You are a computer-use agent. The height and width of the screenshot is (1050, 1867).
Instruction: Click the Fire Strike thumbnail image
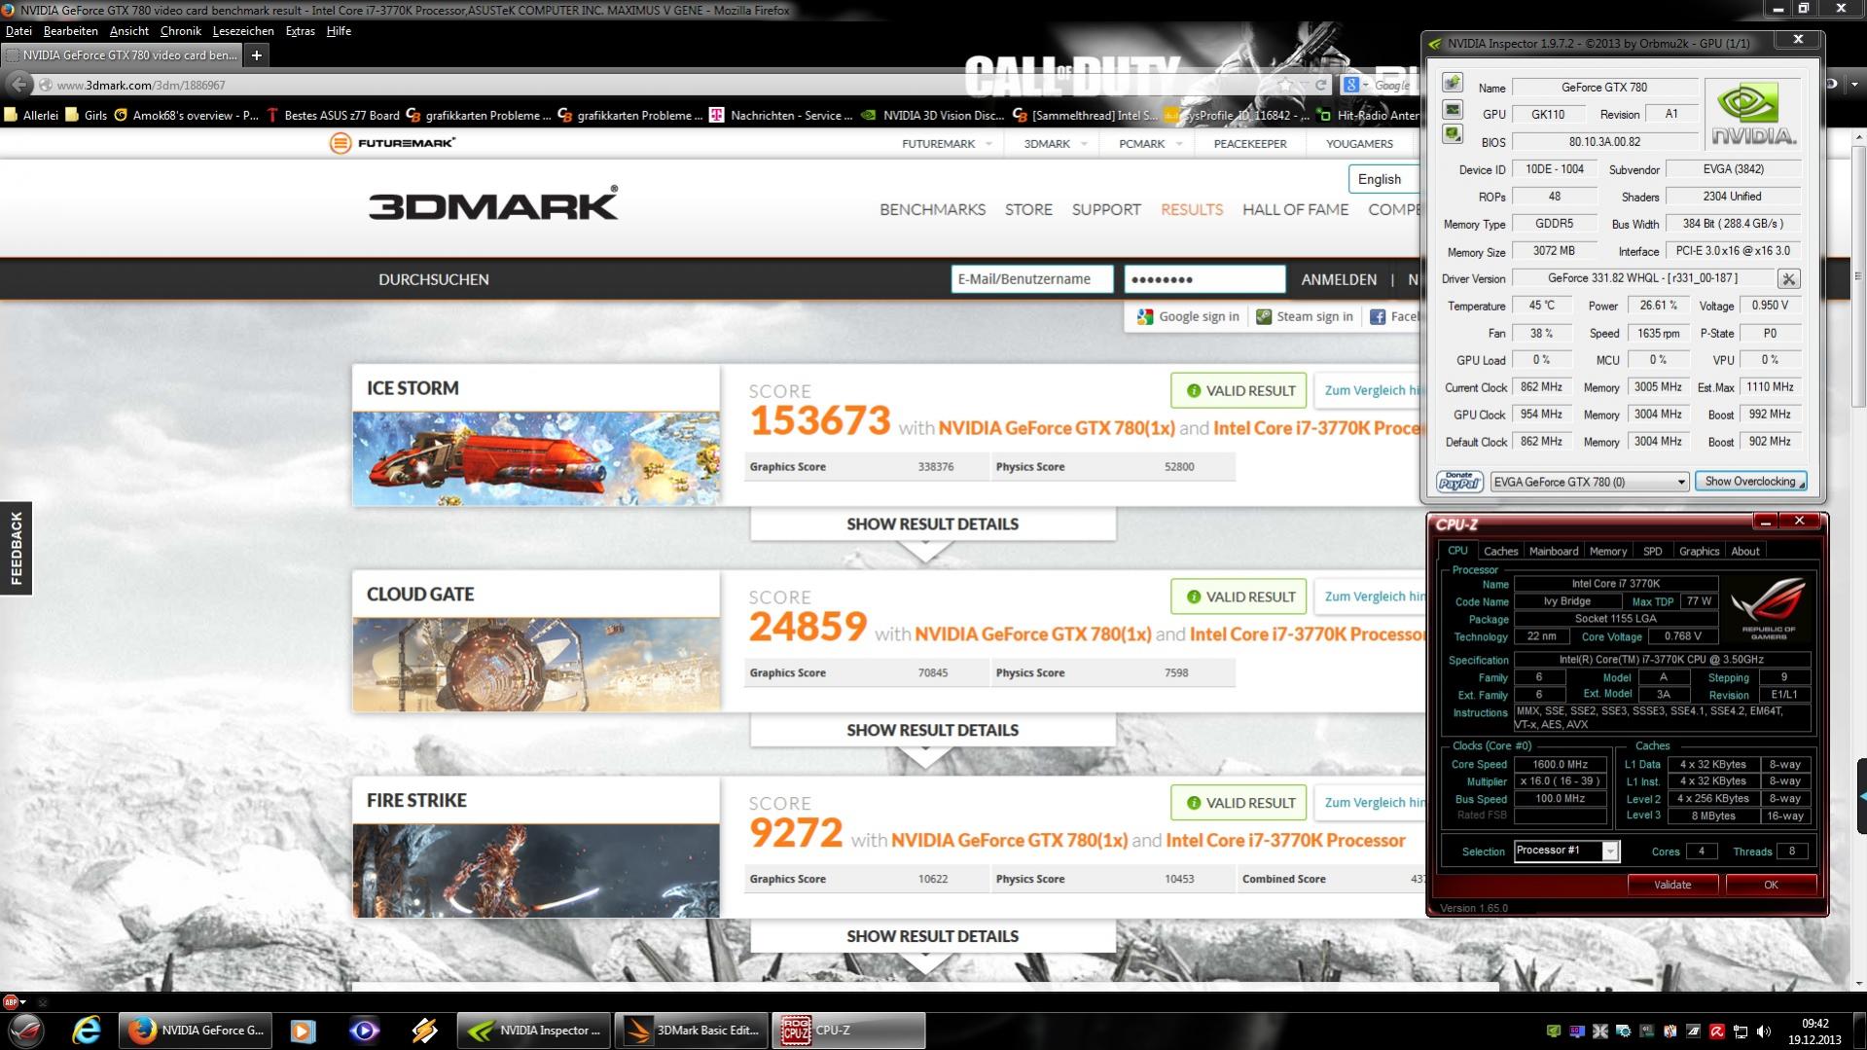(536, 871)
